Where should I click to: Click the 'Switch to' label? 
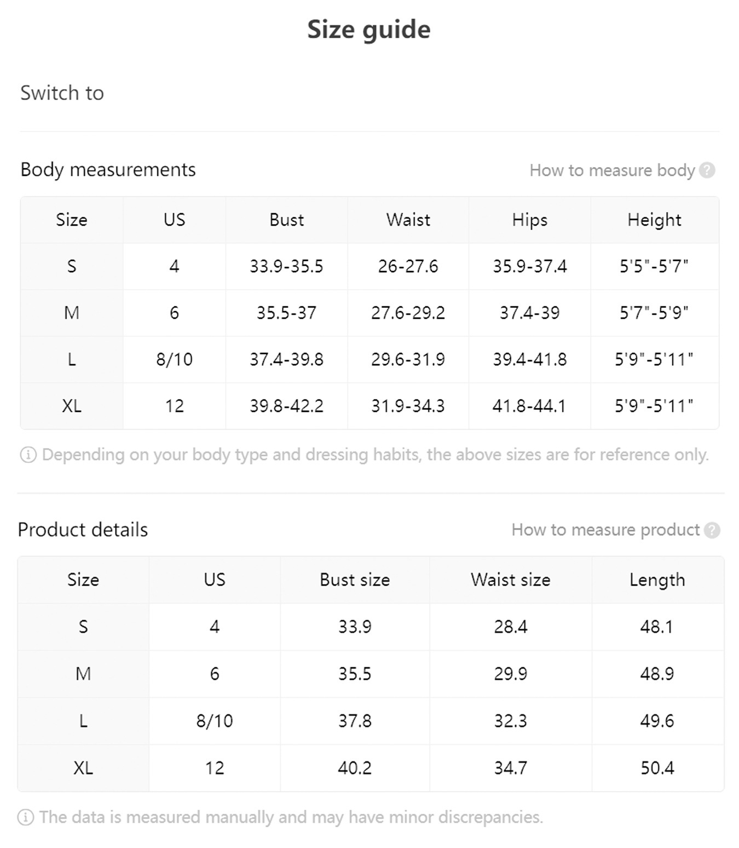[62, 93]
